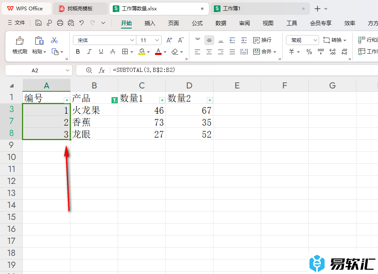Toggle Wrap Text (换行)
The image size is (378, 274).
pyautogui.click(x=262, y=40)
